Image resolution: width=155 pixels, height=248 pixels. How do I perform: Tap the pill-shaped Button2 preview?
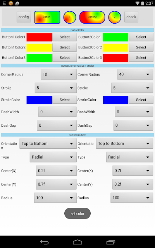coord(92,17)
